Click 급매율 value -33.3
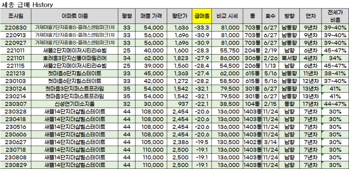The image size is (349, 169). click(x=202, y=27)
